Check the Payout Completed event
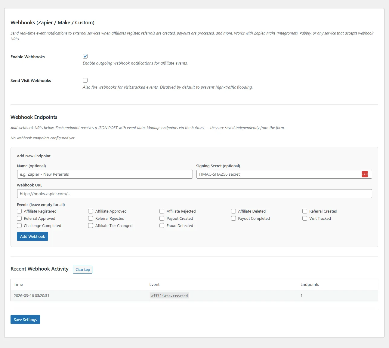This screenshot has height=348, width=389. 233,218
